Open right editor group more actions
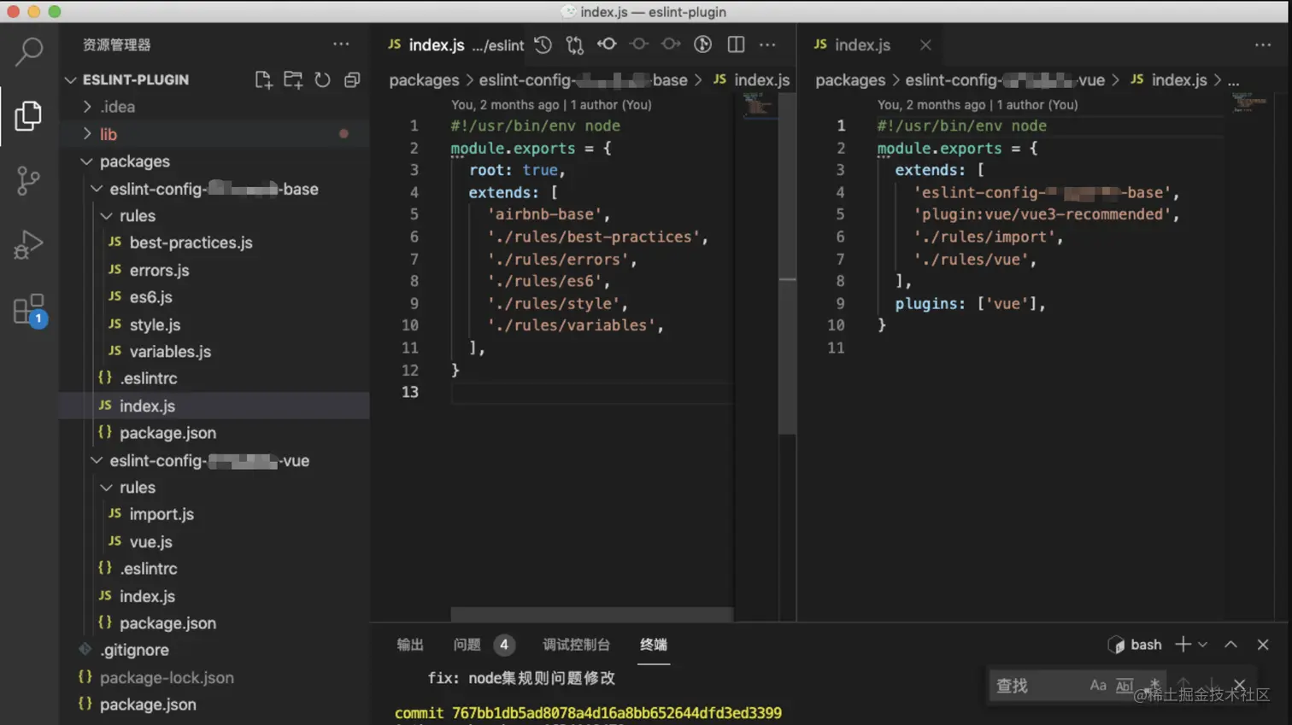The width and height of the screenshot is (1292, 725). [1263, 44]
